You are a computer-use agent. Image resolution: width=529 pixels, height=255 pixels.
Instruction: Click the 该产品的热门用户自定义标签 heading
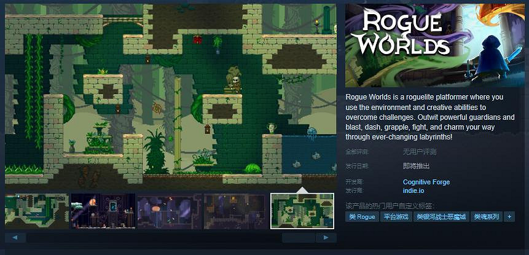(390, 206)
